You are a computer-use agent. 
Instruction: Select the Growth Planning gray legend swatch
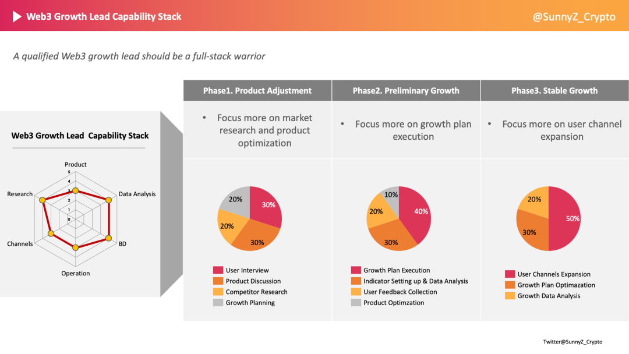[218, 303]
